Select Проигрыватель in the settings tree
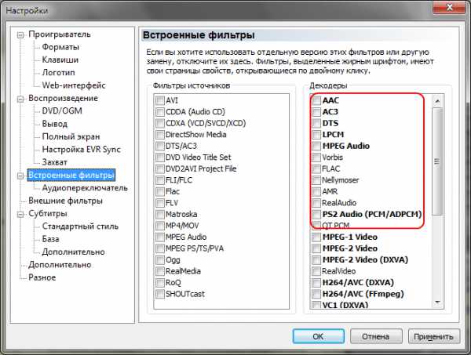The image size is (471, 355). pos(60,34)
